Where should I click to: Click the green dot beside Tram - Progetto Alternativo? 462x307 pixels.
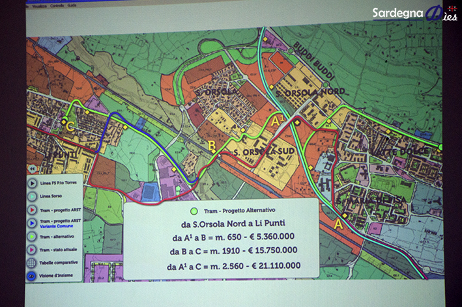tap(194, 210)
